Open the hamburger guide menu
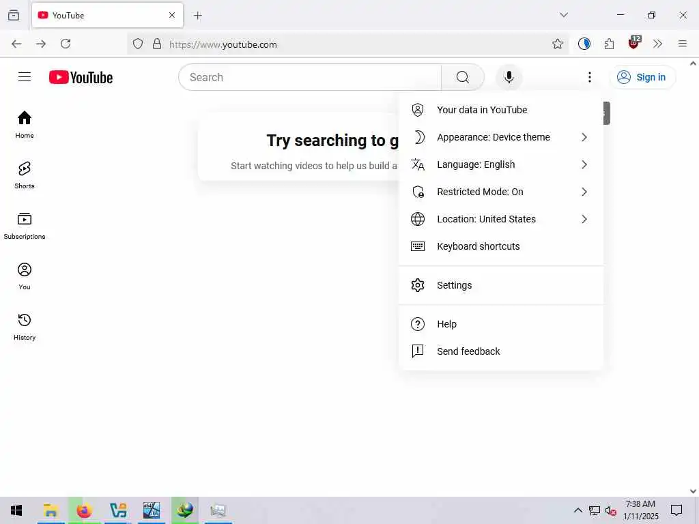The height and width of the screenshot is (524, 699). coord(25,77)
